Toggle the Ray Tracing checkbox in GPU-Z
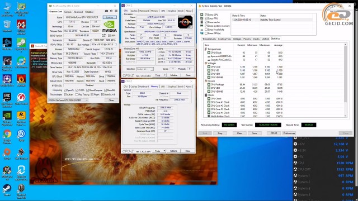Viewport: 358px width, 201px height. (77, 94)
